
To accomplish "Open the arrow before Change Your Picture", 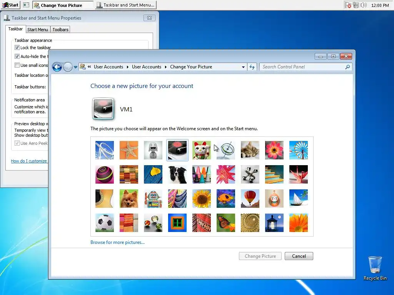I will [165, 67].
